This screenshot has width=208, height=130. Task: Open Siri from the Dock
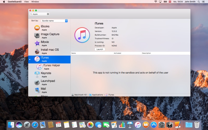point(19,125)
